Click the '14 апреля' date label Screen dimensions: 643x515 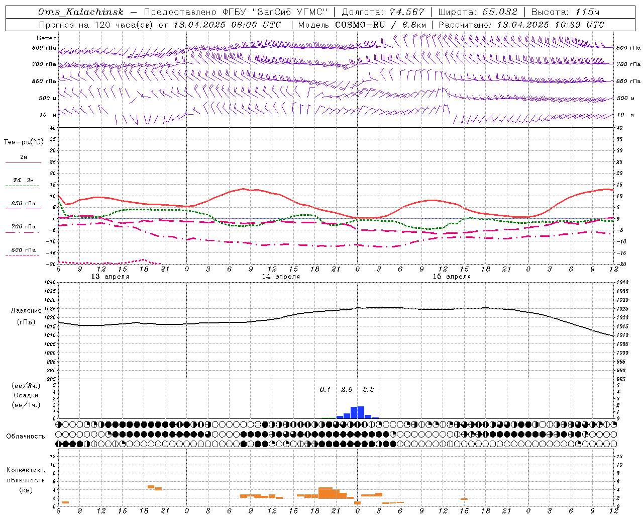pyautogui.click(x=281, y=277)
